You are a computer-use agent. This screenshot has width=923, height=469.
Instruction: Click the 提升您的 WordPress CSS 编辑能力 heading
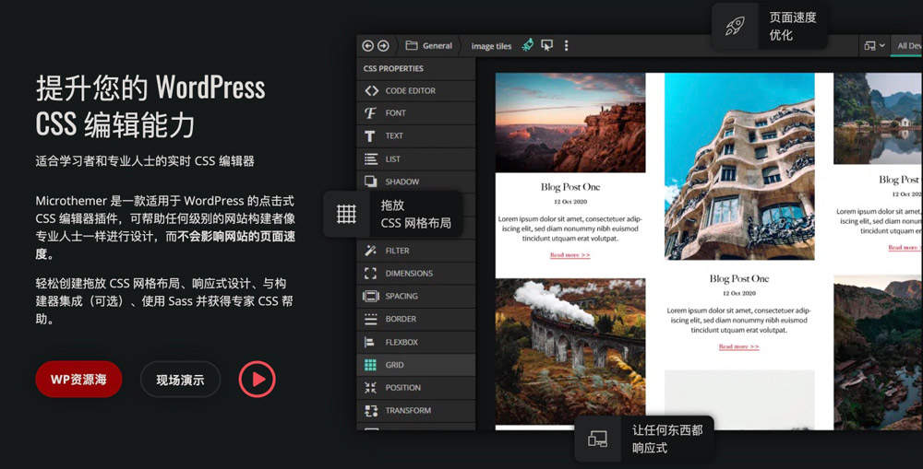point(150,106)
